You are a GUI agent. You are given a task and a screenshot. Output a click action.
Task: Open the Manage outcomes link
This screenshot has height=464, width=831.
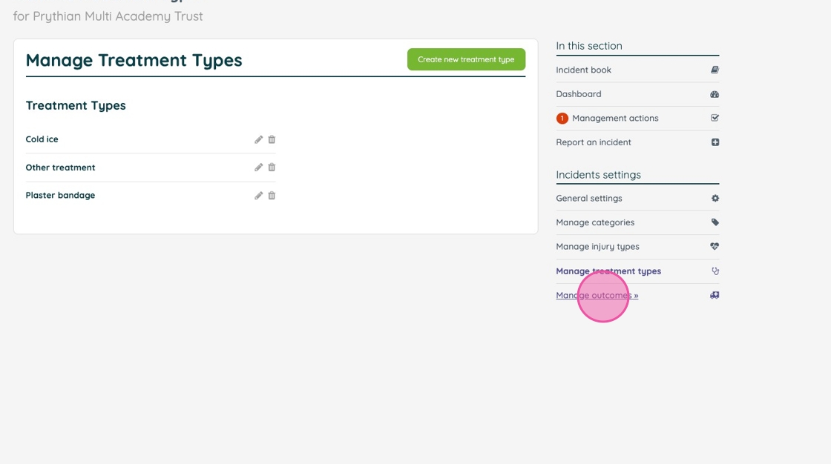click(x=597, y=296)
